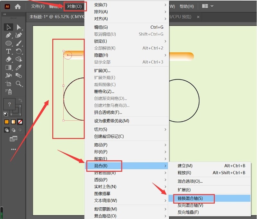Viewport: 257px width, 219px height.
Task: Enable Draw Inside mode
Action: 20,130
